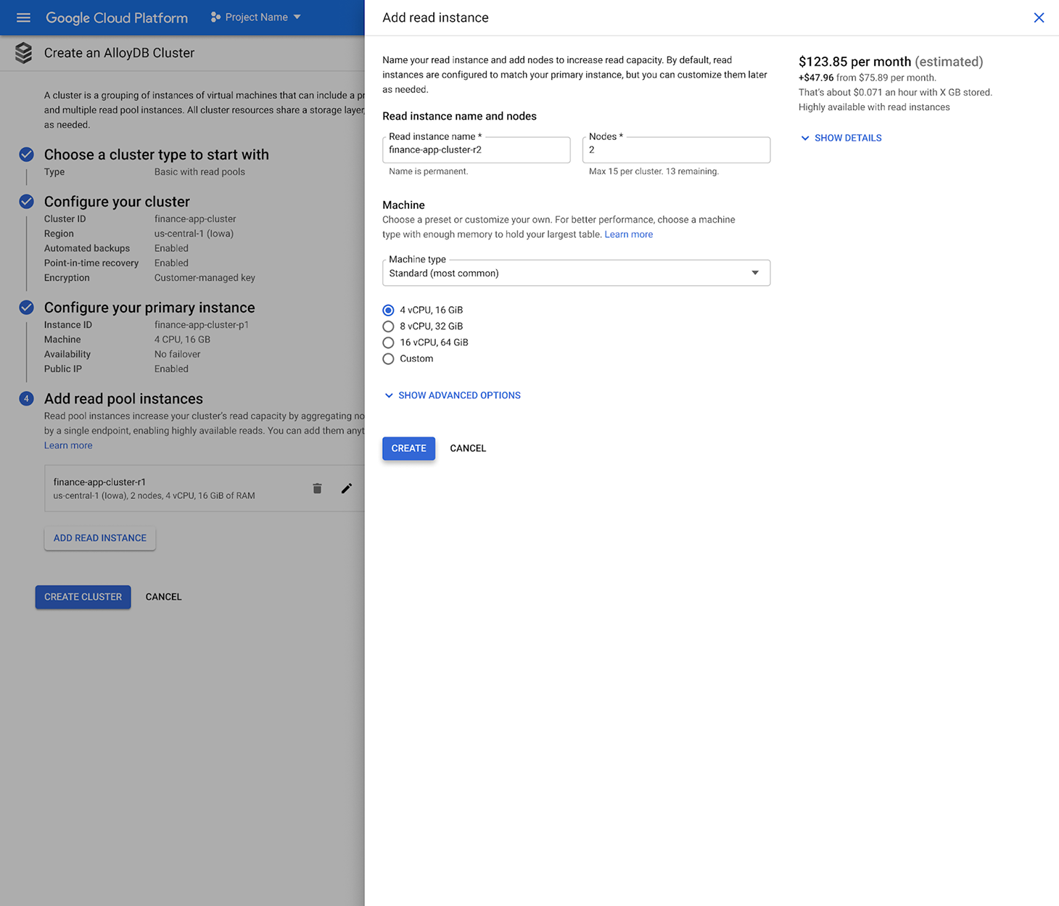Click the No failover availability value

[x=177, y=354]
